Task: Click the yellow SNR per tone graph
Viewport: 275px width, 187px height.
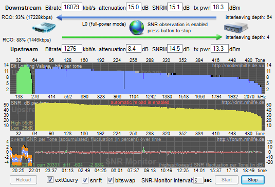Action: (148, 117)
